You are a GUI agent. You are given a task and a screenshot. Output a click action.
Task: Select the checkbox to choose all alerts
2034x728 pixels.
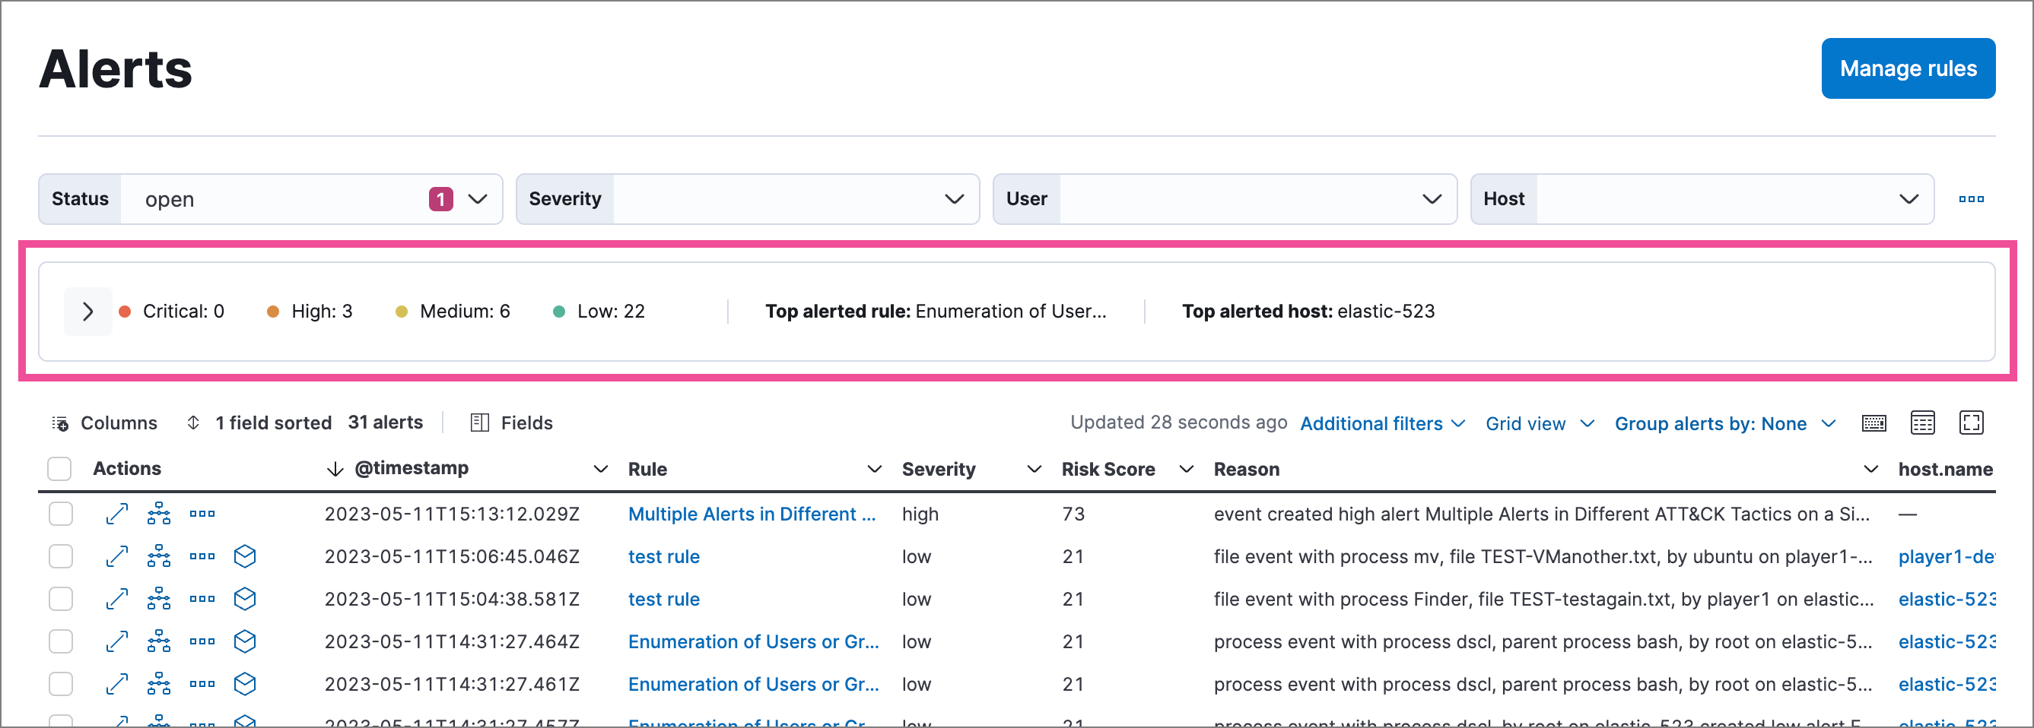pos(59,469)
